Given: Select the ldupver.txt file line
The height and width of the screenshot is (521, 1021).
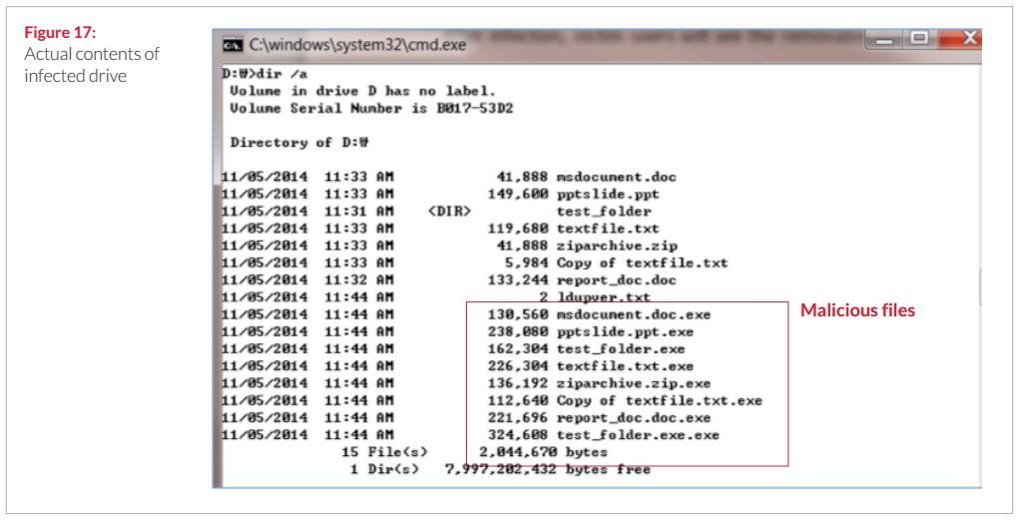Looking at the screenshot, I should click(436, 297).
